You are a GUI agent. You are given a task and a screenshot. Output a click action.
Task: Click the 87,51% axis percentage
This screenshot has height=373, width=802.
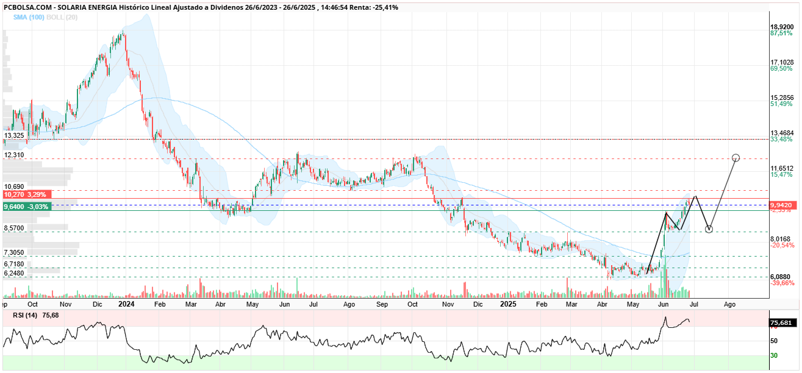(781, 34)
